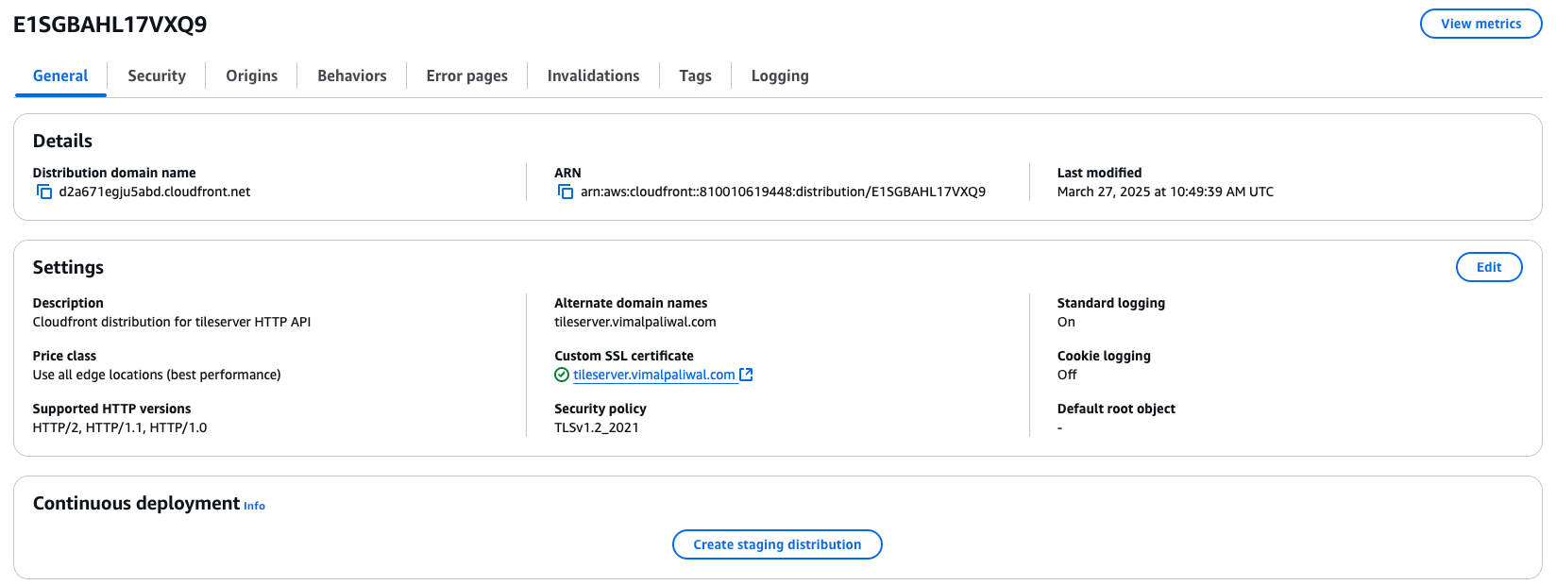Open the Invalidations tab
Screen dimensions: 1556x585
594,75
